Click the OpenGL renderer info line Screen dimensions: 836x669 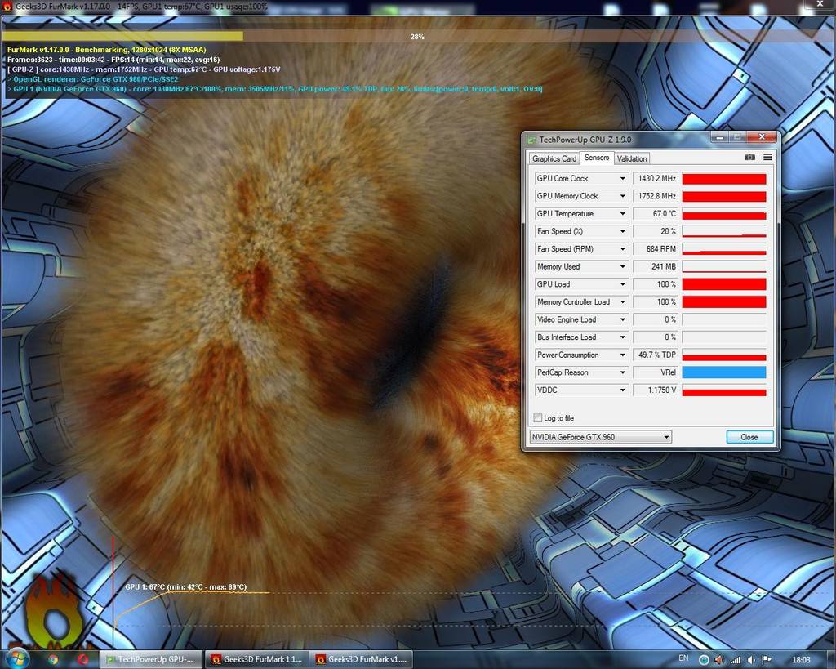(x=92, y=79)
